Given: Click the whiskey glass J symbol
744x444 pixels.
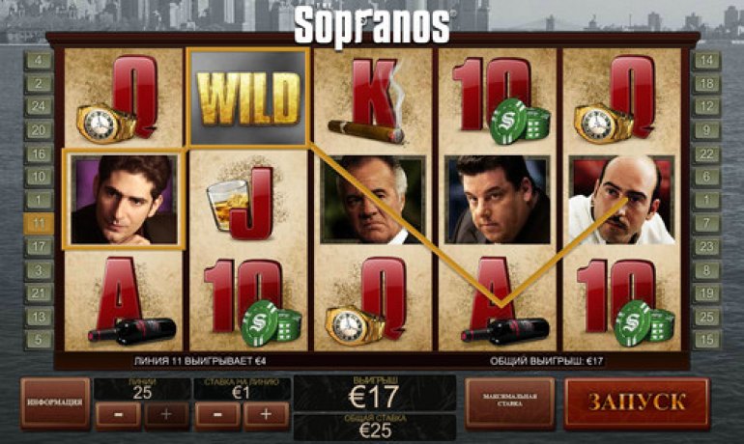Looking at the screenshot, I should pyautogui.click(x=247, y=200).
